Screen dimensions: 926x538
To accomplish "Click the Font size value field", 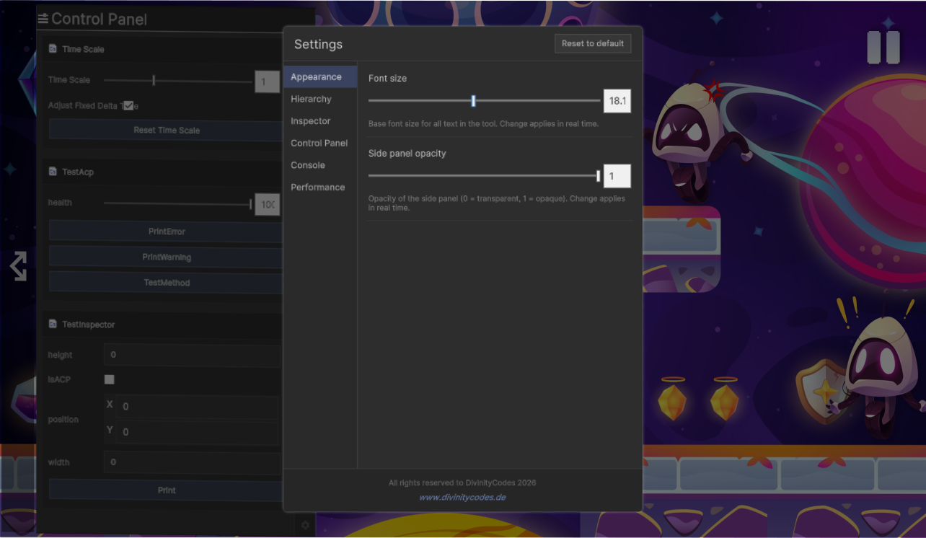I will pos(617,101).
